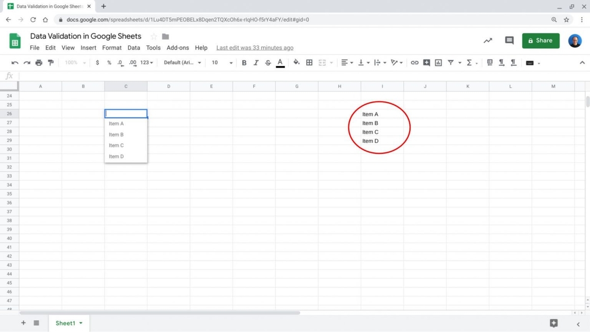
Task: Create a filter
Action: [451, 62]
